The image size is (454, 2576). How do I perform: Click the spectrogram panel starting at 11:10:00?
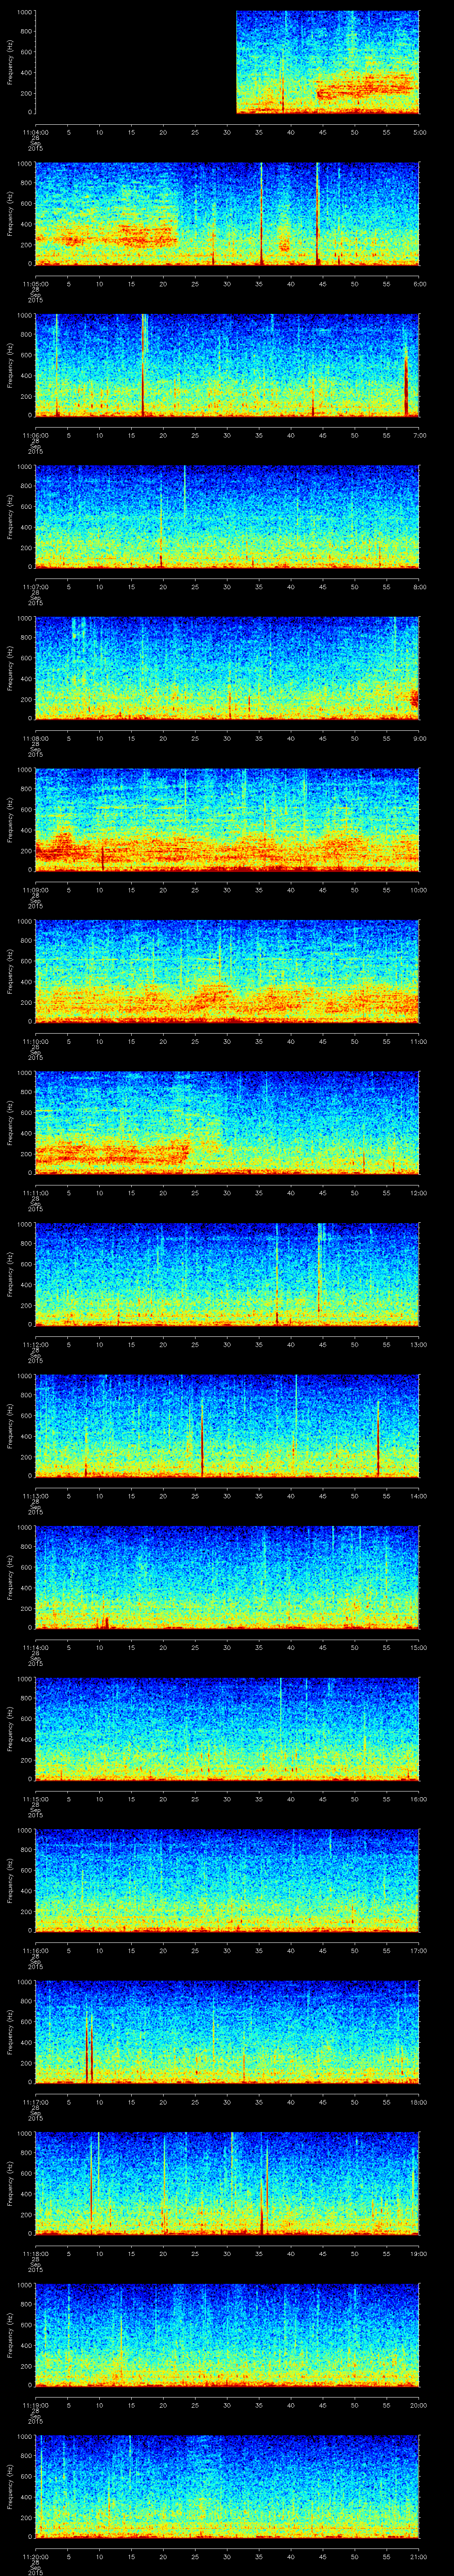pos(227,971)
